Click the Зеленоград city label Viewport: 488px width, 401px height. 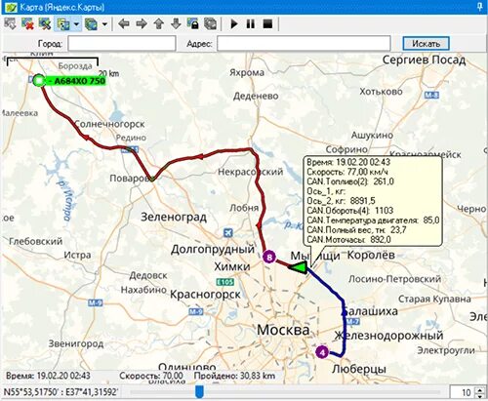174,217
